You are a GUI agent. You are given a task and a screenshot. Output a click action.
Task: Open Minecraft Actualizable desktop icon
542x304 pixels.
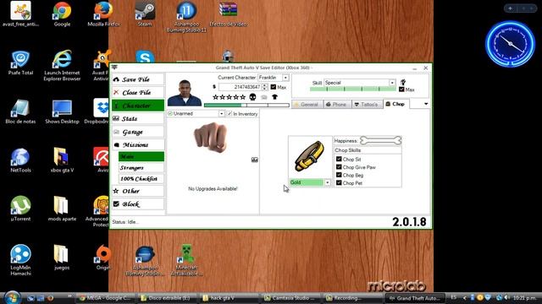(x=186, y=260)
